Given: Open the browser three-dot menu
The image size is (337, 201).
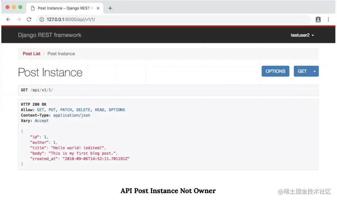Looking at the screenshot, I should pos(328,19).
